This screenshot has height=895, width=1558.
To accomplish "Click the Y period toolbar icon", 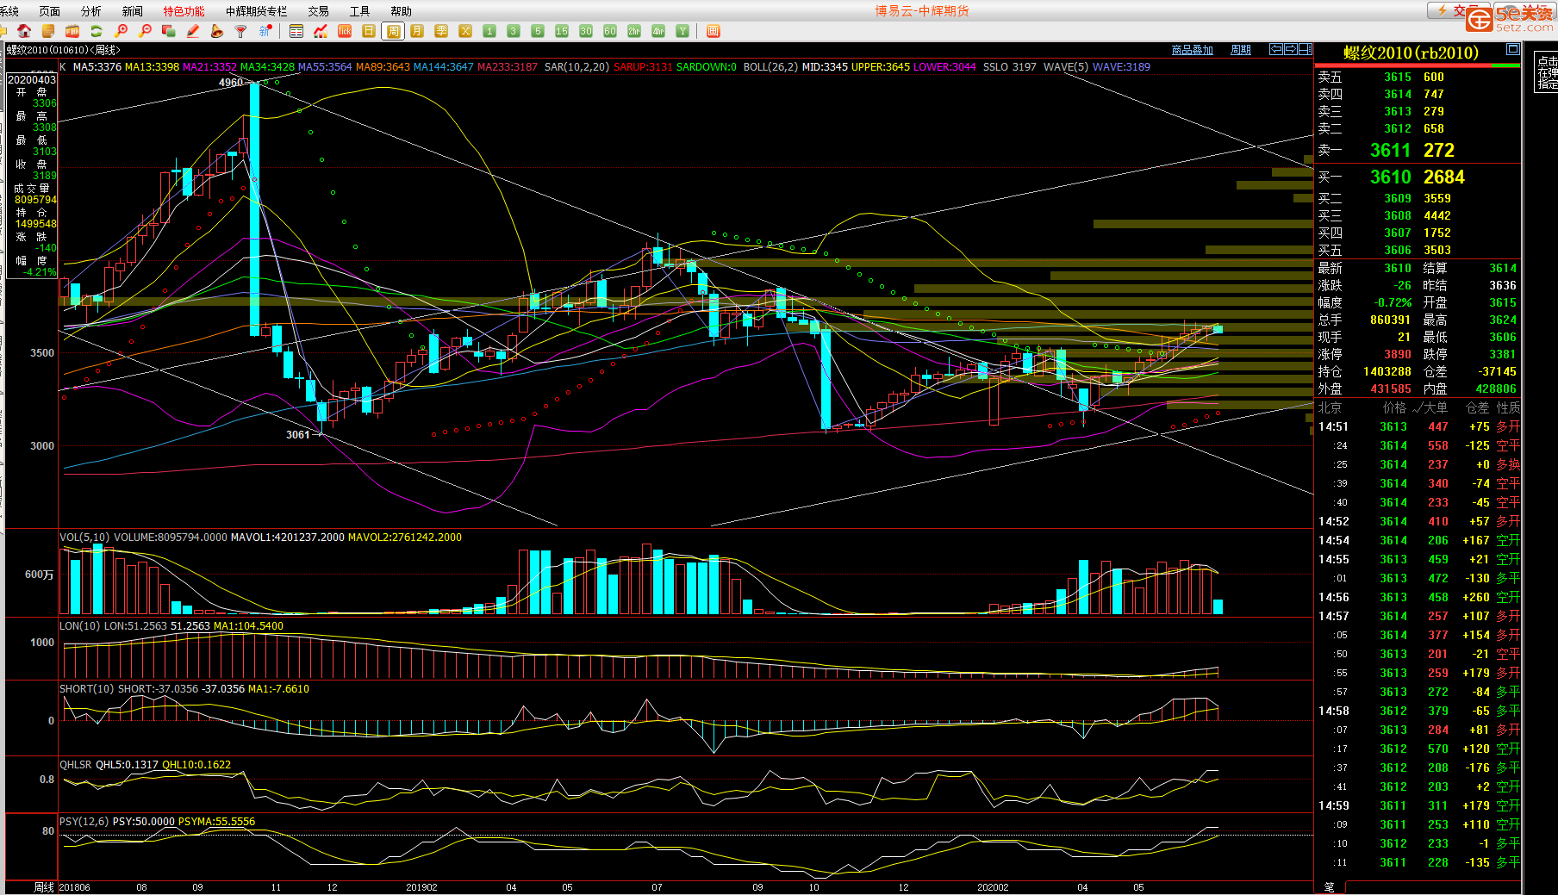I will [682, 31].
